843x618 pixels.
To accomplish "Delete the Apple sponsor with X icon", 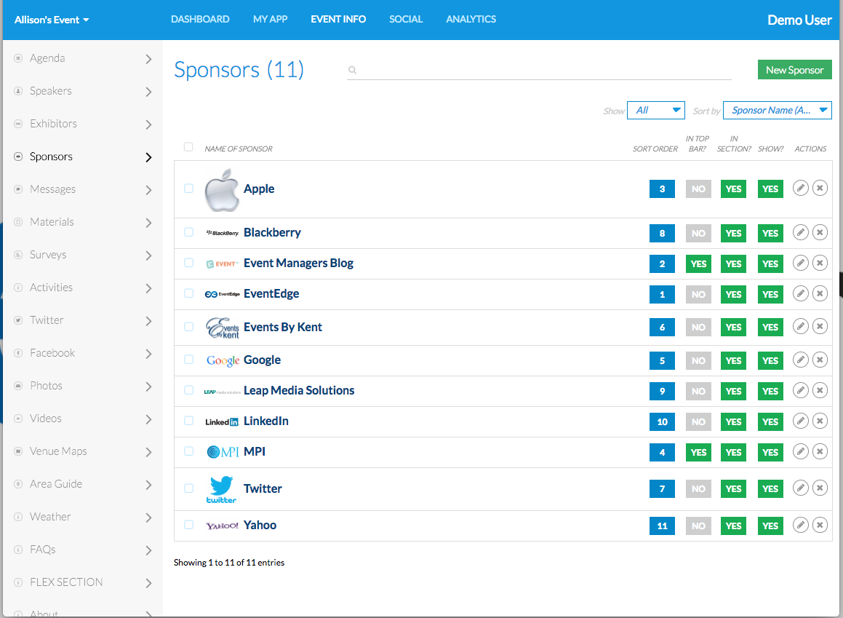I will (x=820, y=189).
